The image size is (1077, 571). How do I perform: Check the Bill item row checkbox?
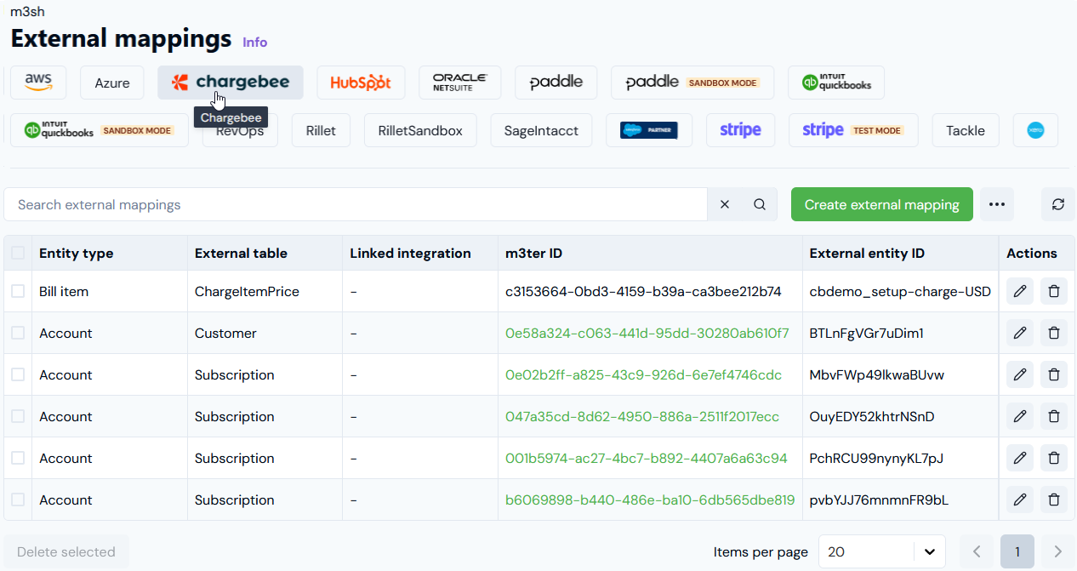pyautogui.click(x=18, y=291)
